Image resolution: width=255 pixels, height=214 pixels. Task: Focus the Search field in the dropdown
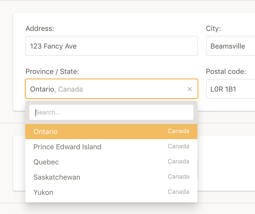pos(111,112)
